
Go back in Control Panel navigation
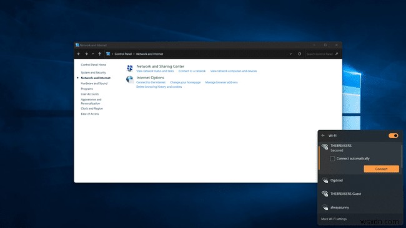pos(79,54)
